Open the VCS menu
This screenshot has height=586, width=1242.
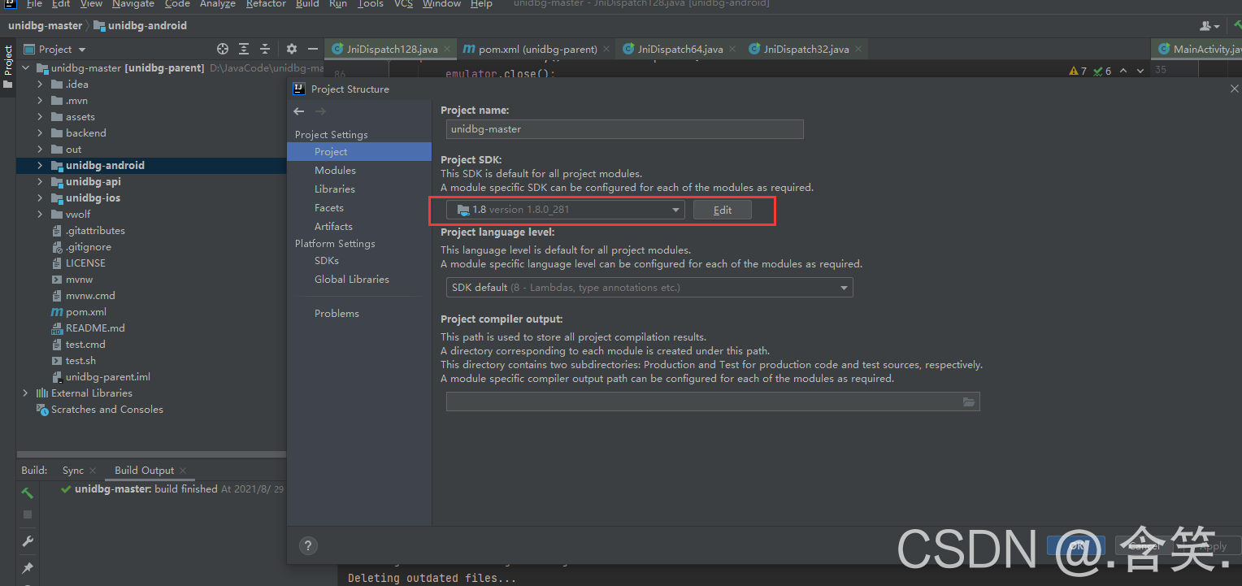[403, 4]
